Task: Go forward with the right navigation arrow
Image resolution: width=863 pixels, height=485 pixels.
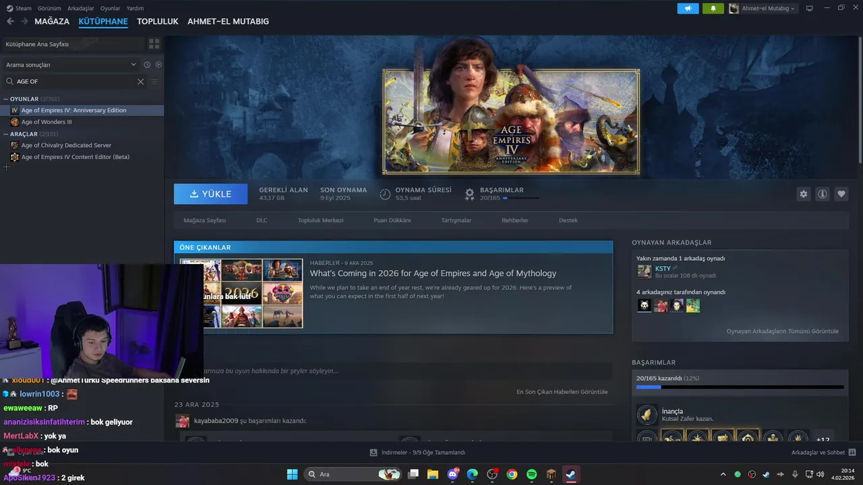Action: click(x=24, y=22)
